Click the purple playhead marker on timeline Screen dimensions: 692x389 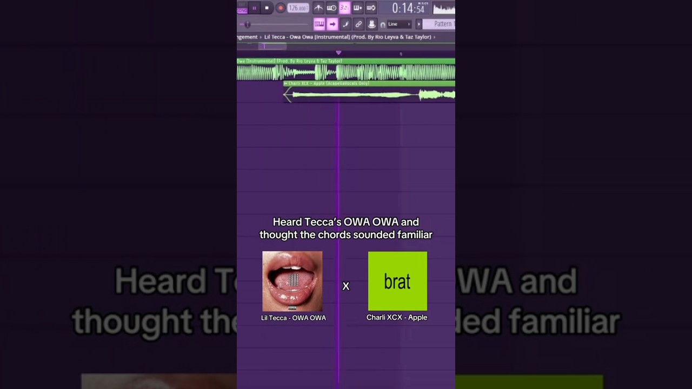pyautogui.click(x=338, y=52)
